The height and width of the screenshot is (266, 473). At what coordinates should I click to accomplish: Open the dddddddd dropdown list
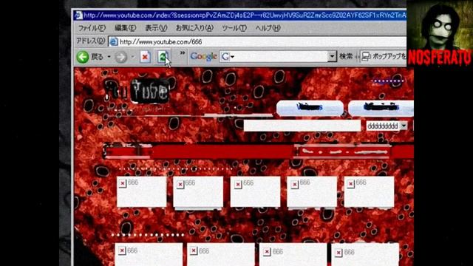tap(387, 126)
